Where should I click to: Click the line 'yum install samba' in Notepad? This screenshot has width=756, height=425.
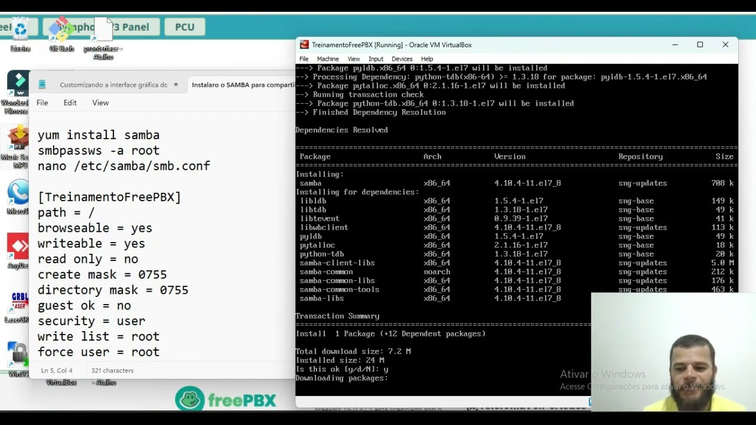pyautogui.click(x=99, y=135)
